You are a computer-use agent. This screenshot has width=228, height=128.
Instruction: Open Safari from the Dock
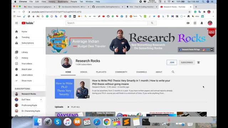(x=97, y=122)
